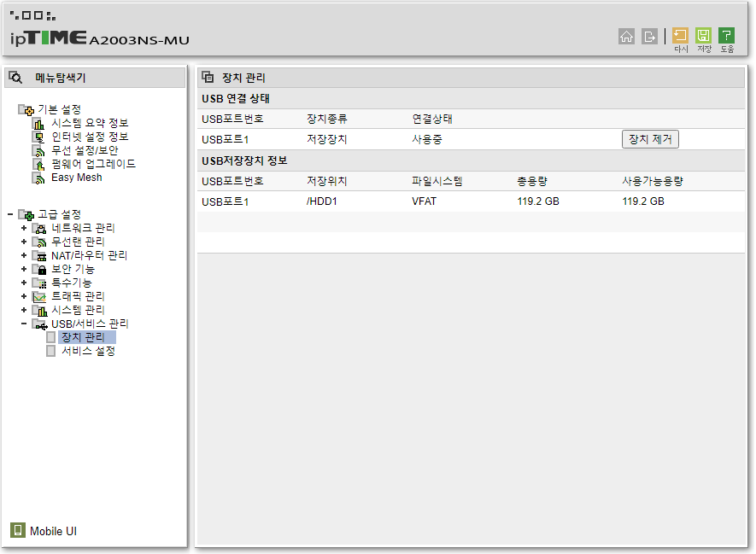Click the 특수기능 icon

[39, 283]
